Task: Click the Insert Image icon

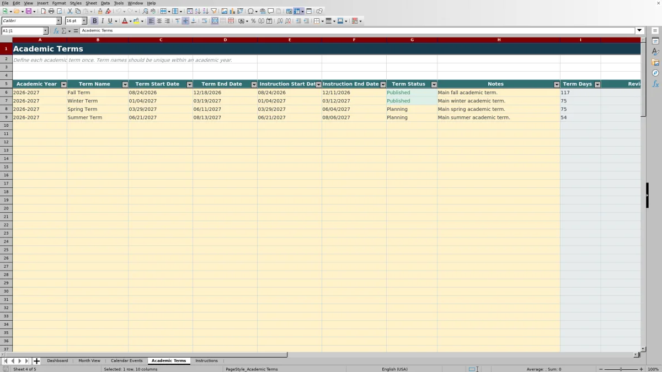Action: point(224,11)
